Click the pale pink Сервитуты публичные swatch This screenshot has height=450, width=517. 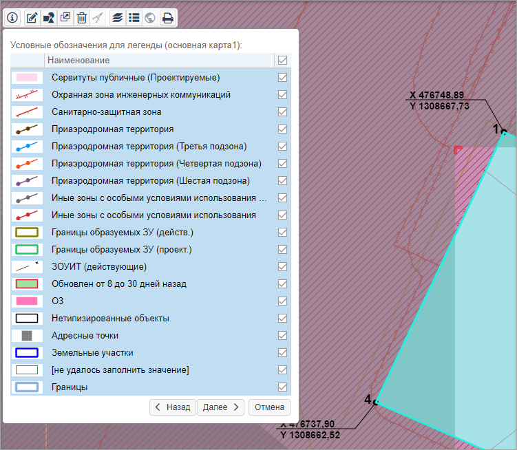27,78
